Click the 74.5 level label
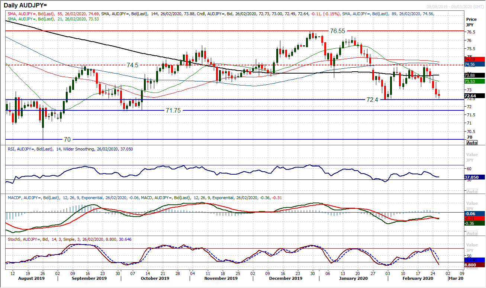Image resolution: width=486 pixels, height=288 pixels. pyautogui.click(x=133, y=65)
